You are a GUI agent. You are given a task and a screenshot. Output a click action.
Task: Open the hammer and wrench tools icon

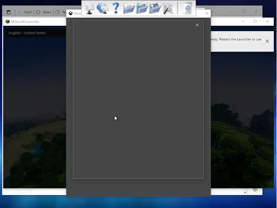coord(168,8)
